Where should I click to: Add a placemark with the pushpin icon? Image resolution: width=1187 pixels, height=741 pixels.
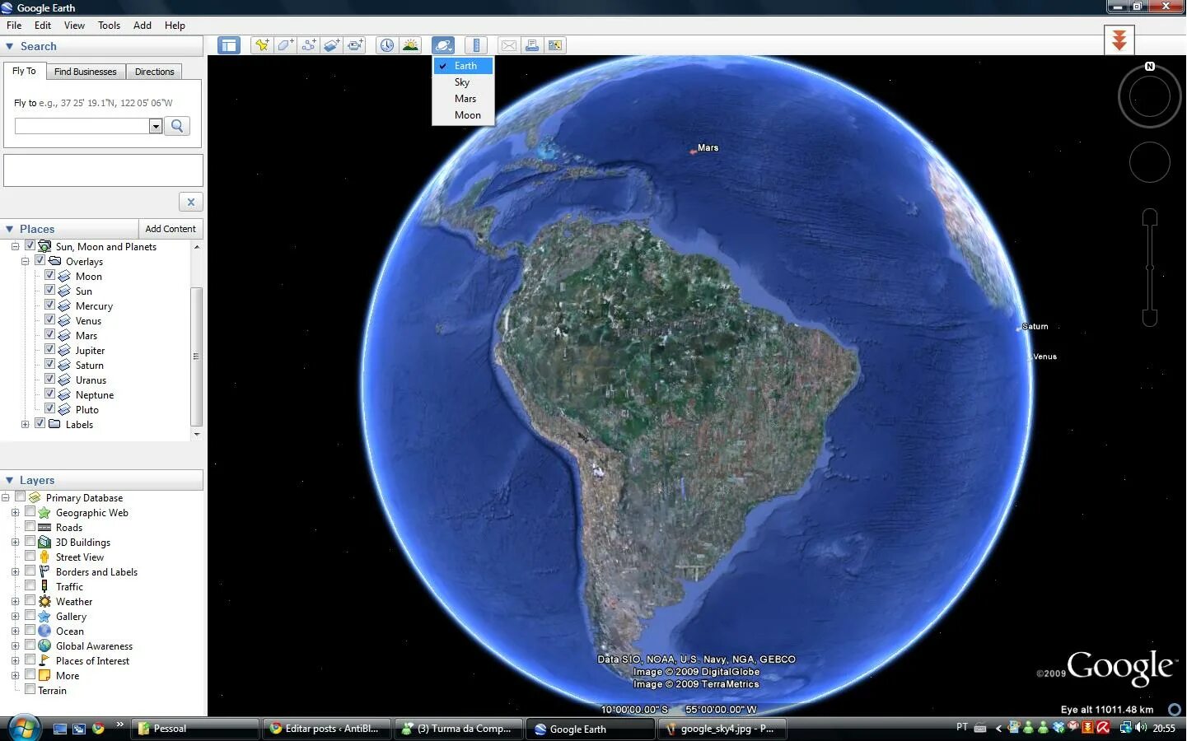(262, 45)
